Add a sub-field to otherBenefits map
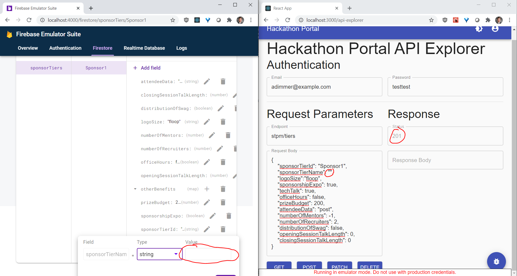The height and width of the screenshot is (276, 517). pyautogui.click(x=207, y=189)
